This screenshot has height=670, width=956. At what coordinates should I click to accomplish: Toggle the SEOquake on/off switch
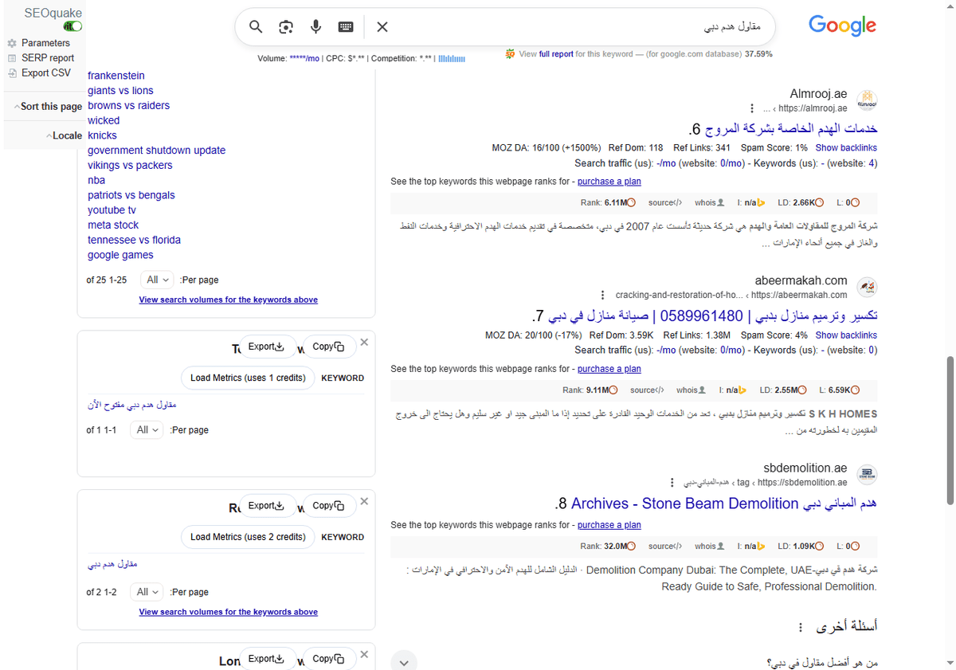click(x=72, y=25)
